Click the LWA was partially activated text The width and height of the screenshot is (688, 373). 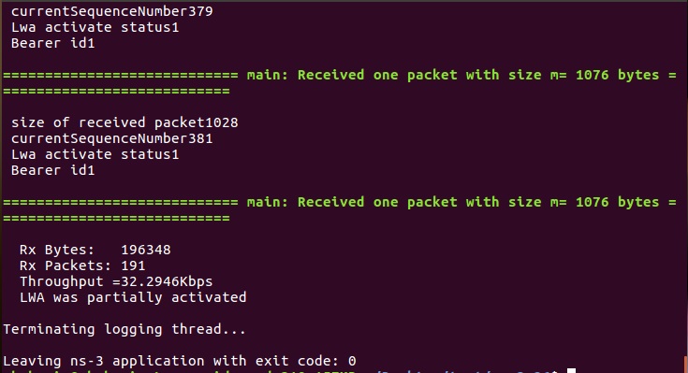[133, 297]
